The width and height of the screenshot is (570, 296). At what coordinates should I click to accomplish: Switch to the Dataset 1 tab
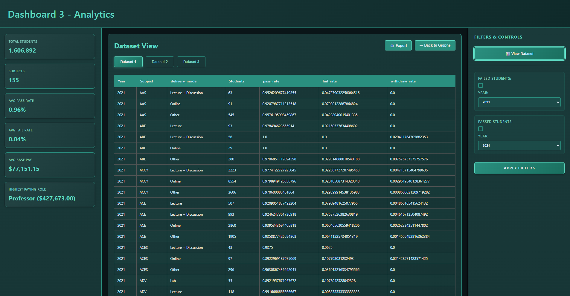click(128, 62)
